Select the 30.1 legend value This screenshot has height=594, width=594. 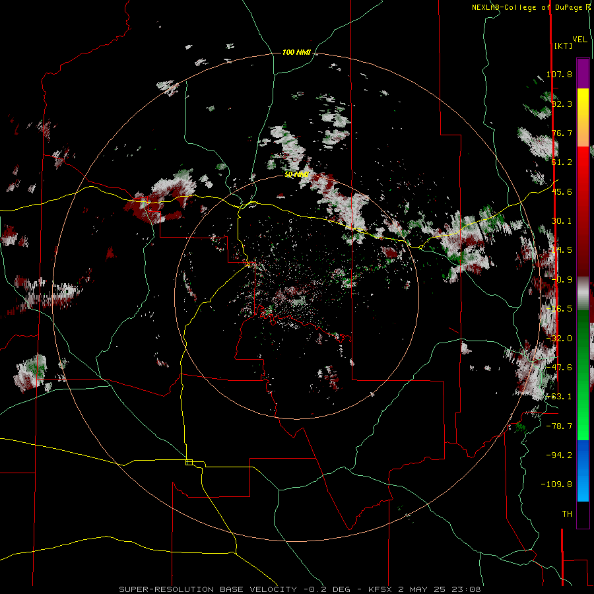pos(562,221)
